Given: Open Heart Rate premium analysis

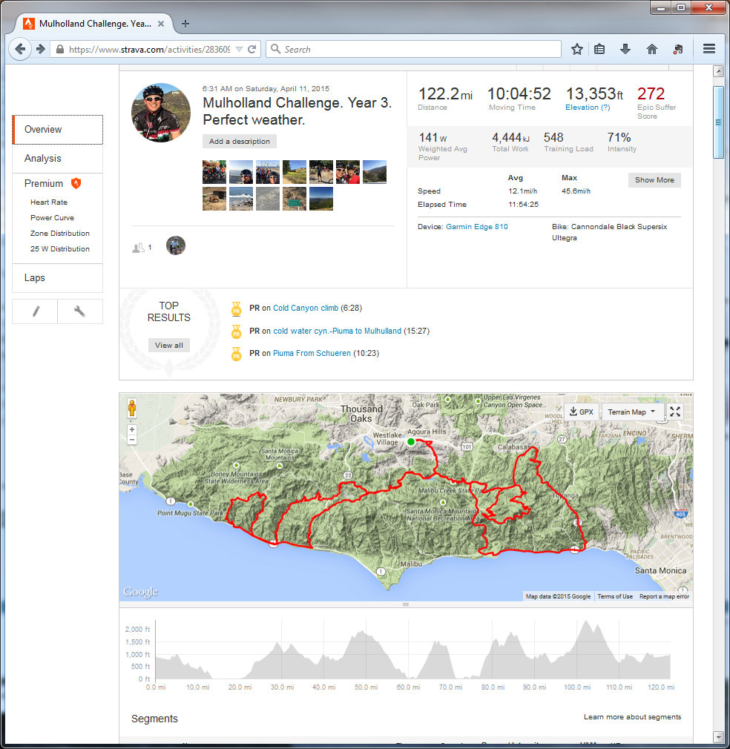Looking at the screenshot, I should coord(49,202).
